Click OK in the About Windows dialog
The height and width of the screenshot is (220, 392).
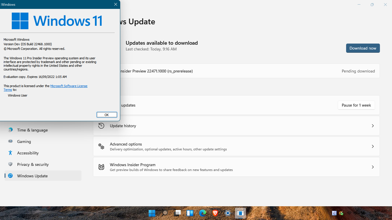107,115
